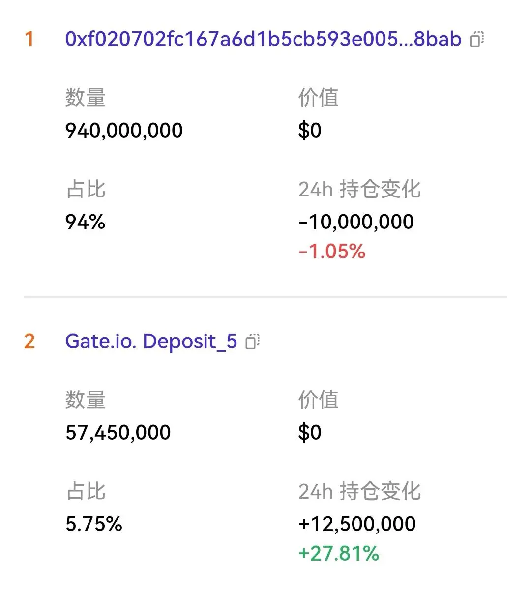Click the 24h 持仓变化 label above -10,000,000

pyautogui.click(x=359, y=189)
